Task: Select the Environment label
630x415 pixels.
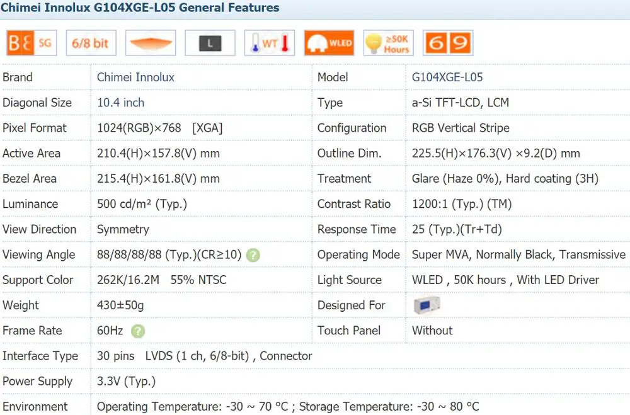Action: point(35,406)
